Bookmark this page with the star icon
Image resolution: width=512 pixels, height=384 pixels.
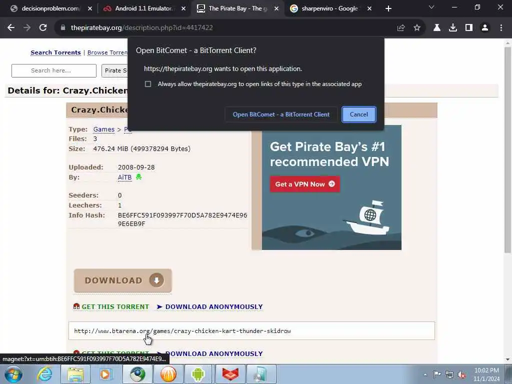click(417, 28)
